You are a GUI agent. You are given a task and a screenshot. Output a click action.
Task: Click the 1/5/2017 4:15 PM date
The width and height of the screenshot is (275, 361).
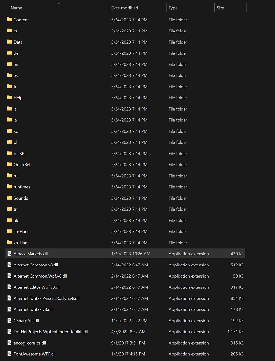(128, 354)
